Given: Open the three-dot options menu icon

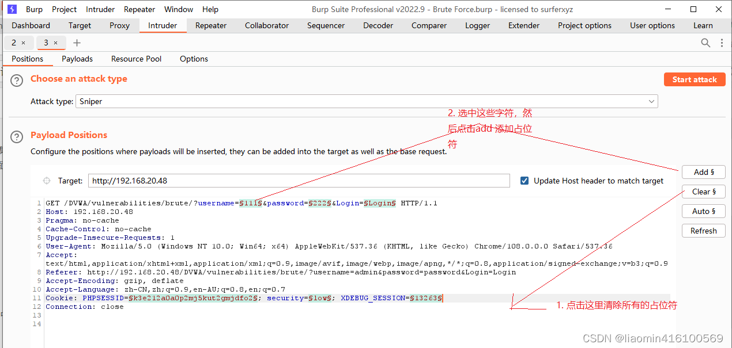Looking at the screenshot, I should 722,43.
